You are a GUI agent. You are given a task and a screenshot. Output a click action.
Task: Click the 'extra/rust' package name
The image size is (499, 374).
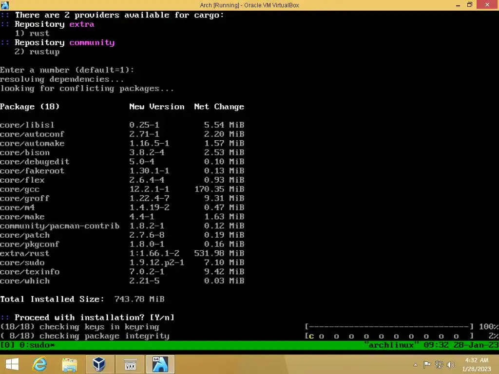pyautogui.click(x=24, y=253)
